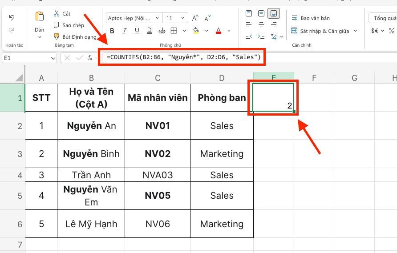The height and width of the screenshot is (253, 397).
Task: Expand fill color options
Action: pyautogui.click(x=207, y=31)
